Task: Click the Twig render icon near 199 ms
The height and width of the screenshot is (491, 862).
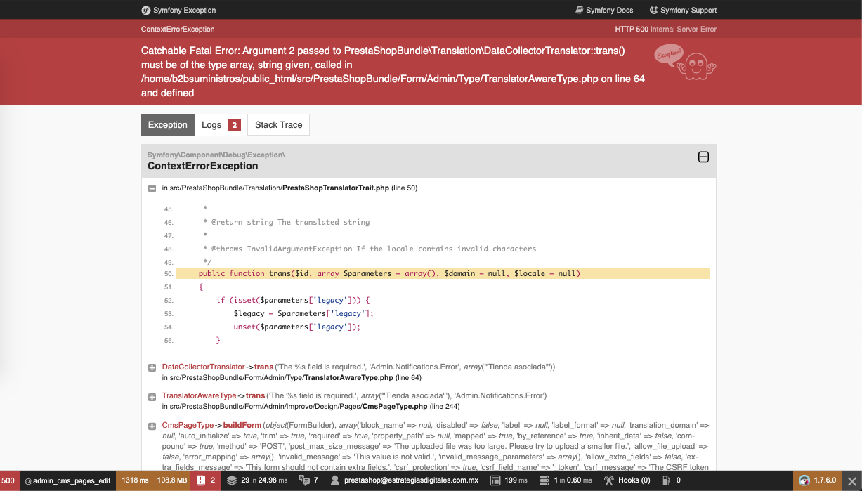Action: (495, 480)
